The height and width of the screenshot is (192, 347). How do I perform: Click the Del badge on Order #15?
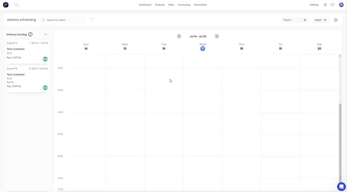tap(45, 88)
